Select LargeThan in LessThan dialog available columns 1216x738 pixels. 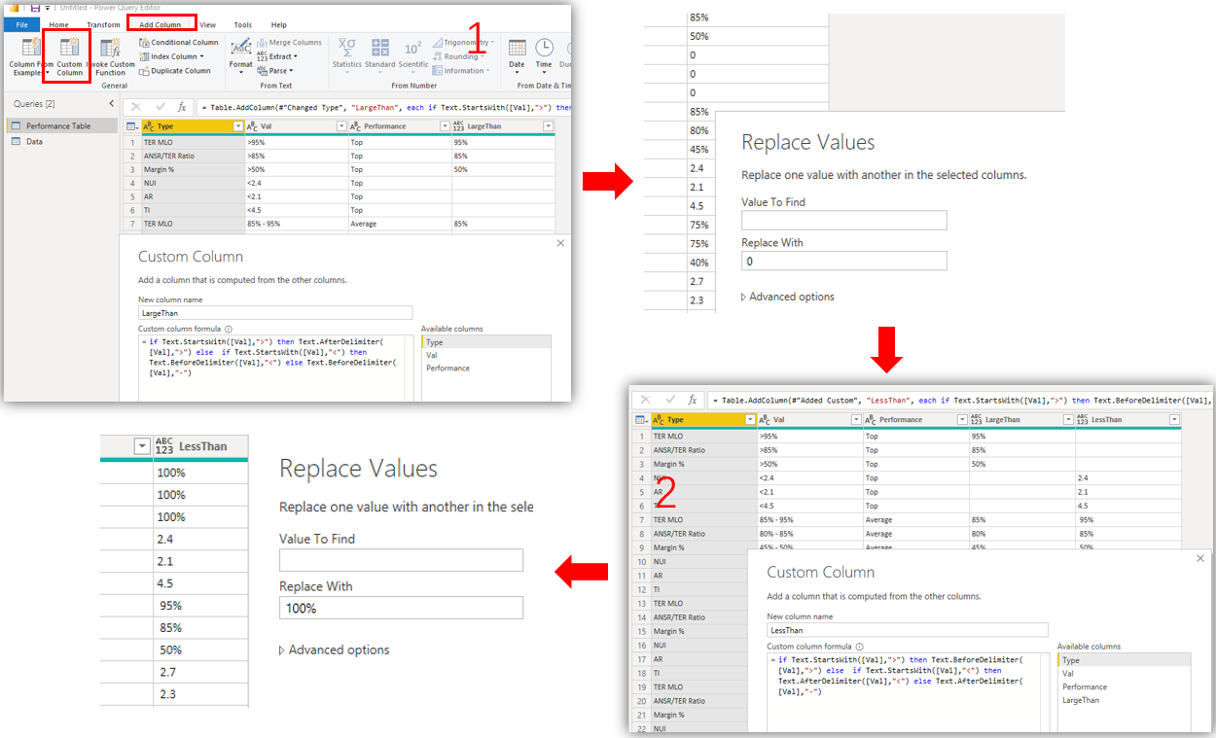click(1081, 699)
